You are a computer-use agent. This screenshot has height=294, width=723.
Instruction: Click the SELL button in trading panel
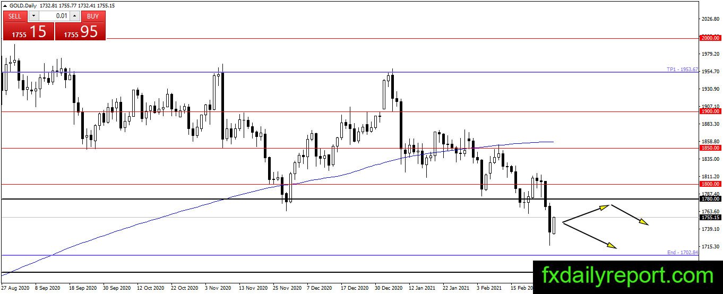[15, 16]
